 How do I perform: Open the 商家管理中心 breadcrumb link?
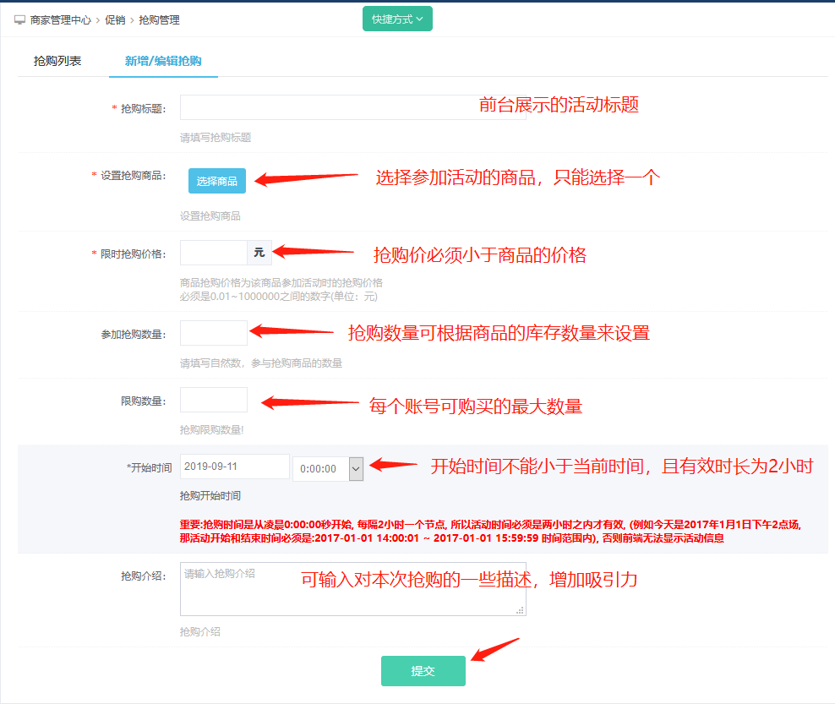tap(60, 19)
